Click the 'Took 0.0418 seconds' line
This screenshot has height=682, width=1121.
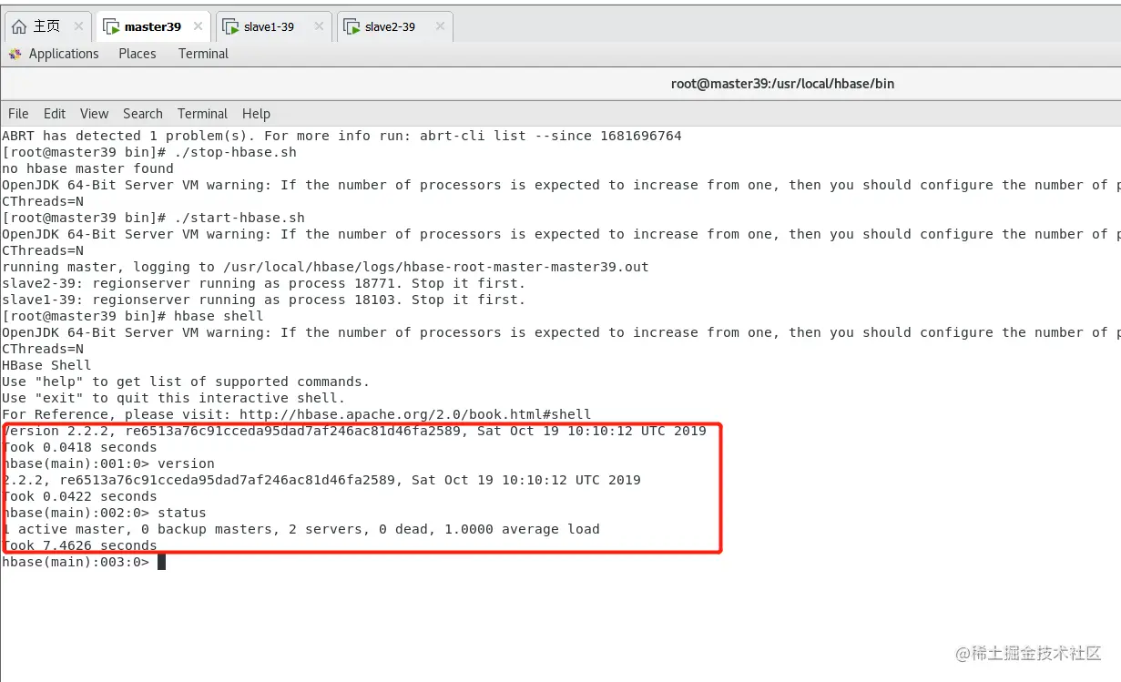tap(79, 447)
